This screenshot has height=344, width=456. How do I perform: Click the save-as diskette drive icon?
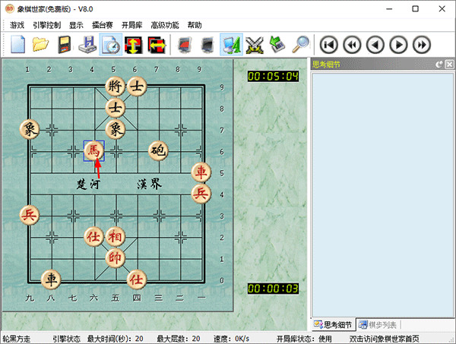pos(87,45)
